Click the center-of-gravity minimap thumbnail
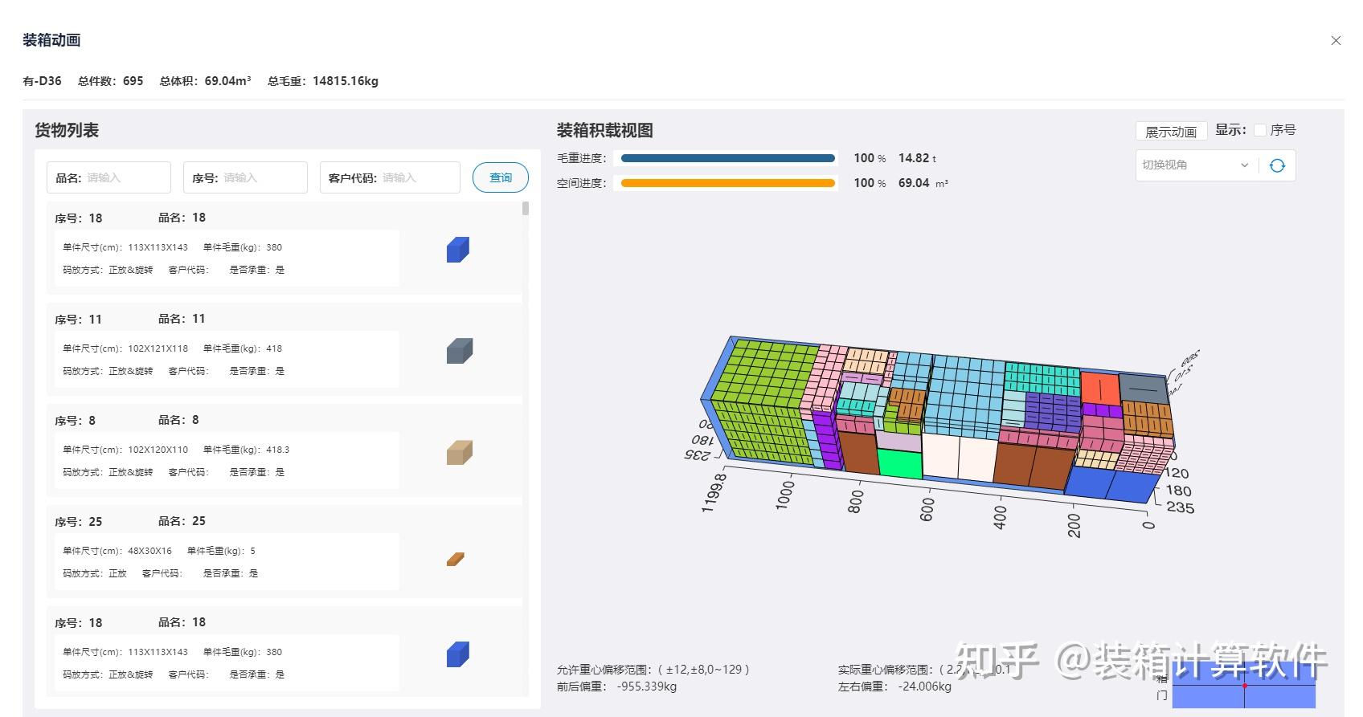 1244,686
